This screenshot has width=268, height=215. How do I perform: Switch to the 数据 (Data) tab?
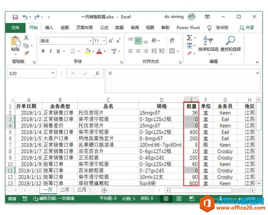pos(119,28)
